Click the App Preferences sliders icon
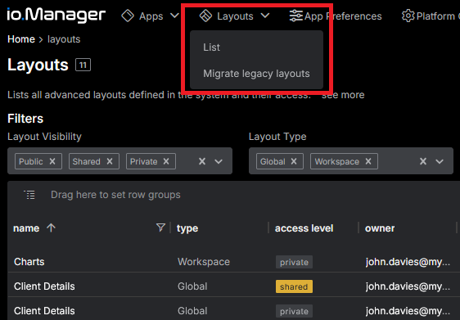 [x=295, y=16]
